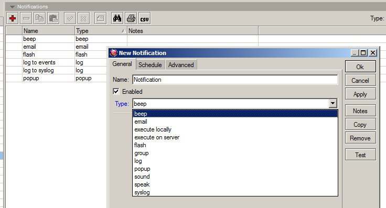The image size is (386, 208).
Task: Select speak from the Type list
Action: point(235,184)
